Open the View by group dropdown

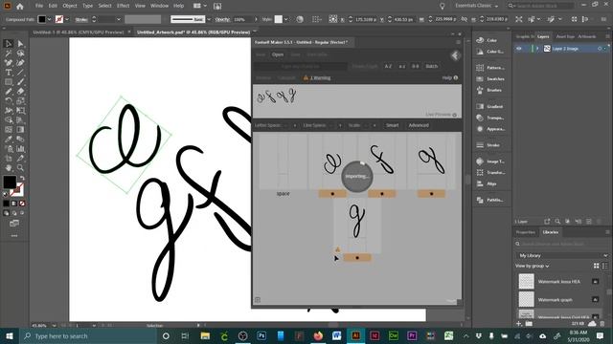point(533,266)
